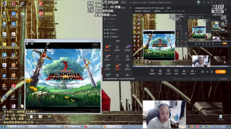Screen dimensions: 231x129
Task: Switch to the fourth taskbar window
Action: (x=74, y=126)
